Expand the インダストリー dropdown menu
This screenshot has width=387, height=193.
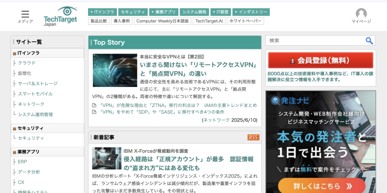pos(251,12)
